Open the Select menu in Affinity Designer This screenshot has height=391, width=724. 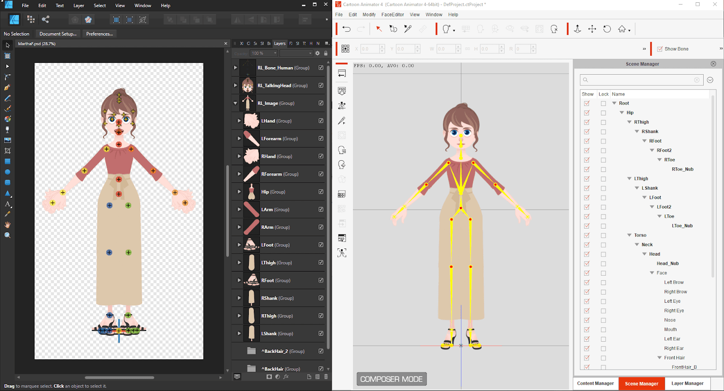pyautogui.click(x=100, y=5)
